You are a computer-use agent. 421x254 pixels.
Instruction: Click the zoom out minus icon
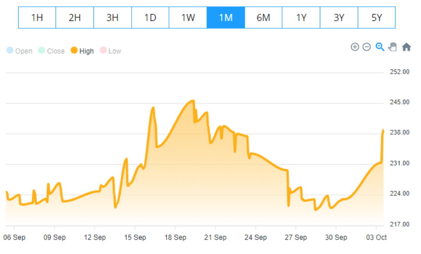click(x=367, y=47)
